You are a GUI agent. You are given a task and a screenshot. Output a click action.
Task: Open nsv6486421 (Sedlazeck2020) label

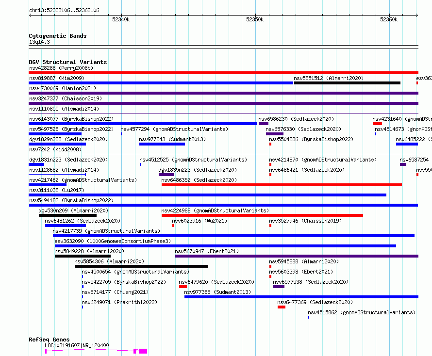pos(307,170)
